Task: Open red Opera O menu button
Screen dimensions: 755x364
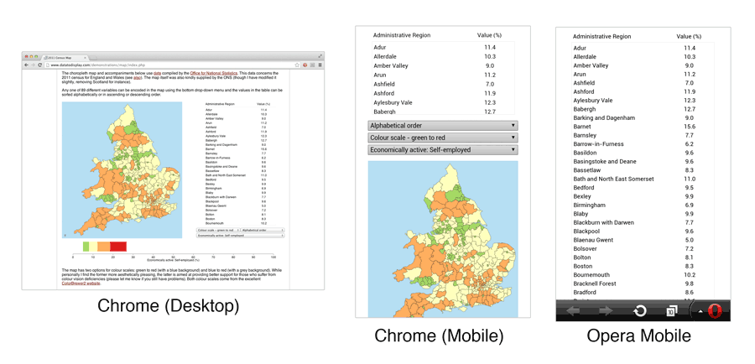Action: (x=714, y=311)
